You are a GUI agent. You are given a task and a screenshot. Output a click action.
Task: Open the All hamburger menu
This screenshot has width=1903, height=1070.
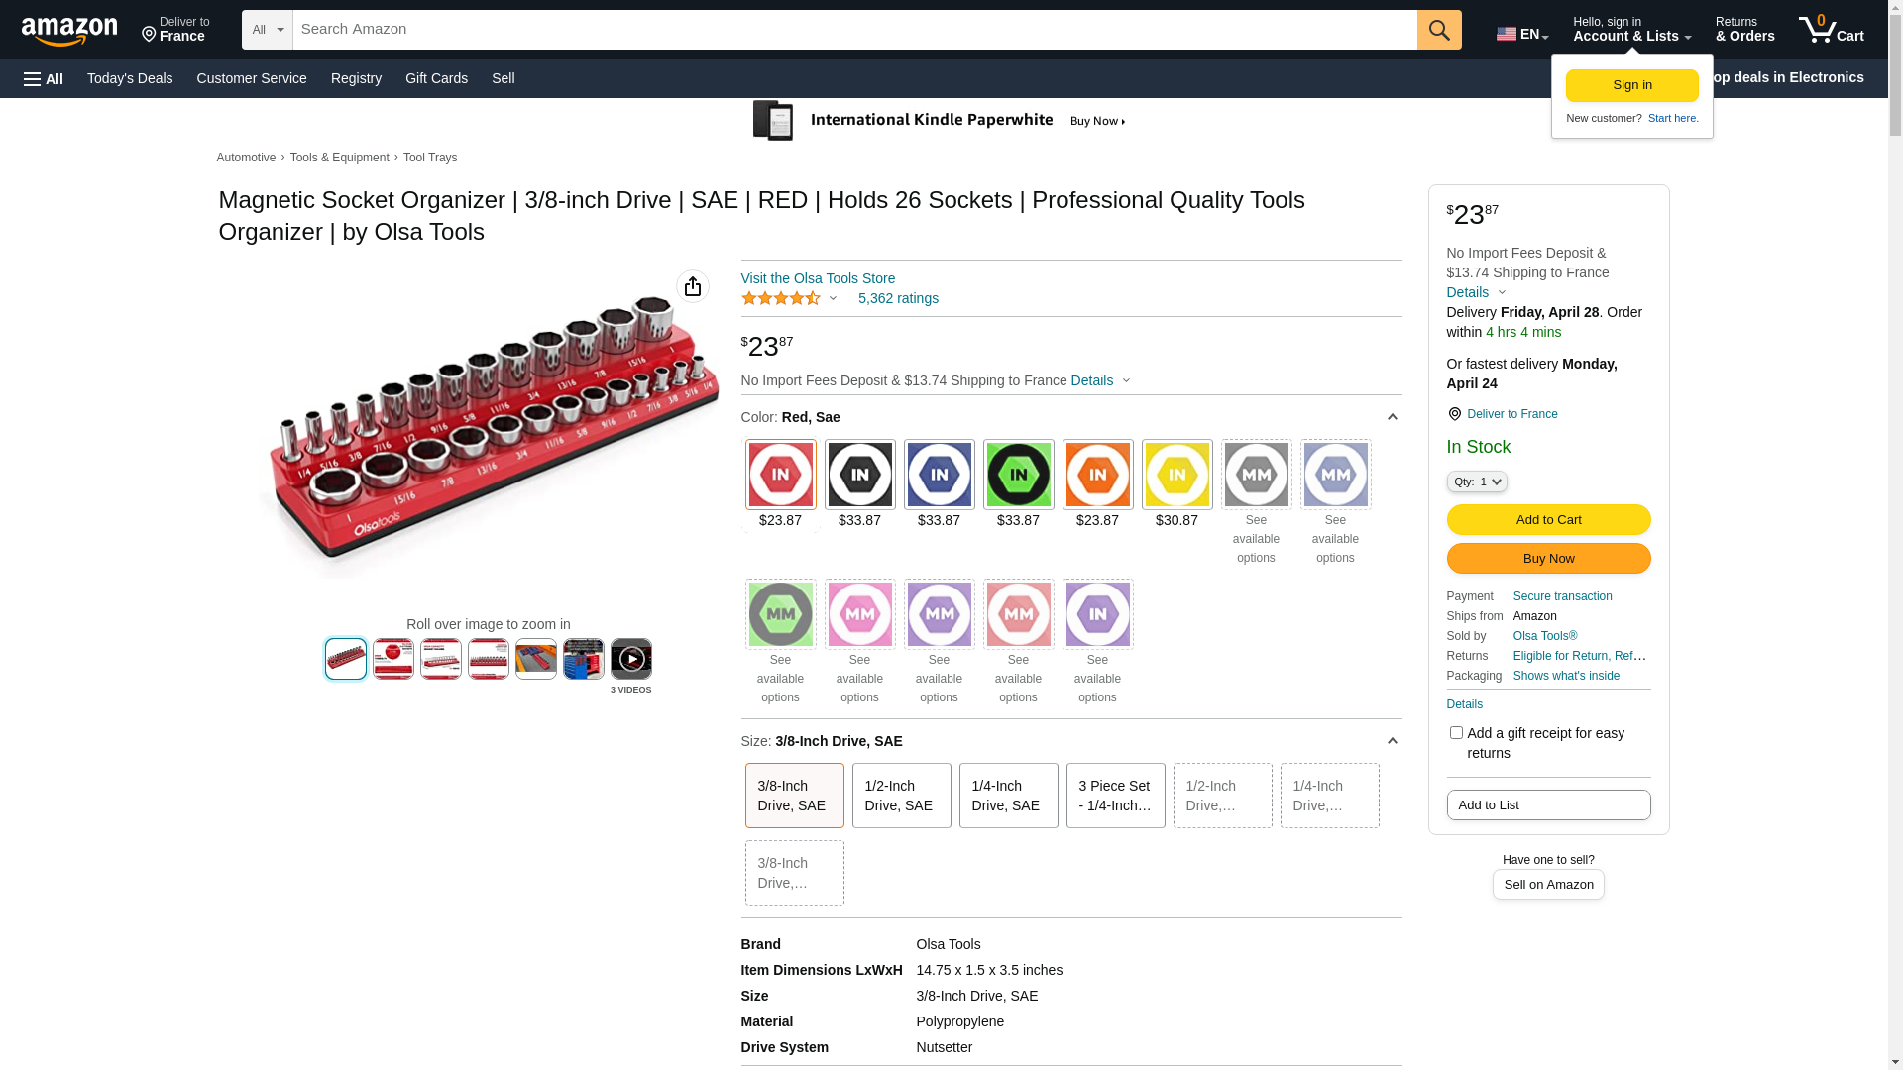pyautogui.click(x=44, y=79)
